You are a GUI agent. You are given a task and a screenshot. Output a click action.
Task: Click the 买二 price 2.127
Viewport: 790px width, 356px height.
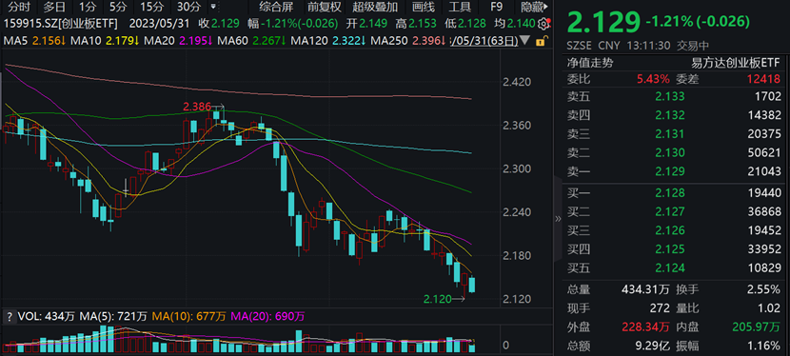pyautogui.click(x=669, y=211)
